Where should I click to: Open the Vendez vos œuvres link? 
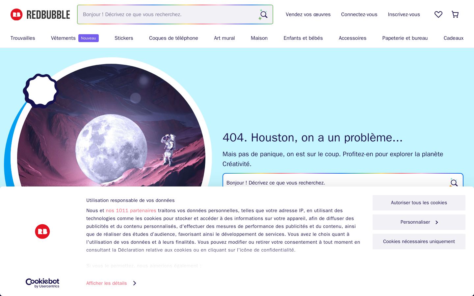pyautogui.click(x=308, y=14)
